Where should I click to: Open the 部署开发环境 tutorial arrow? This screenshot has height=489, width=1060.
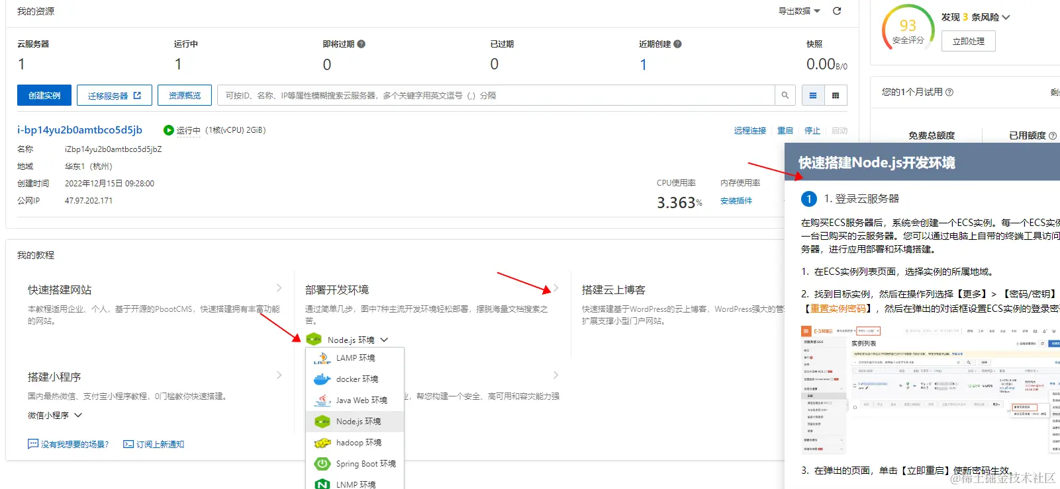(x=556, y=288)
